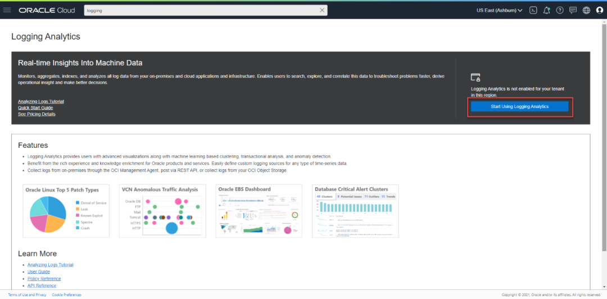Expand the US East (Ashburn) region dropdown
This screenshot has width=607, height=299.
(500, 11)
